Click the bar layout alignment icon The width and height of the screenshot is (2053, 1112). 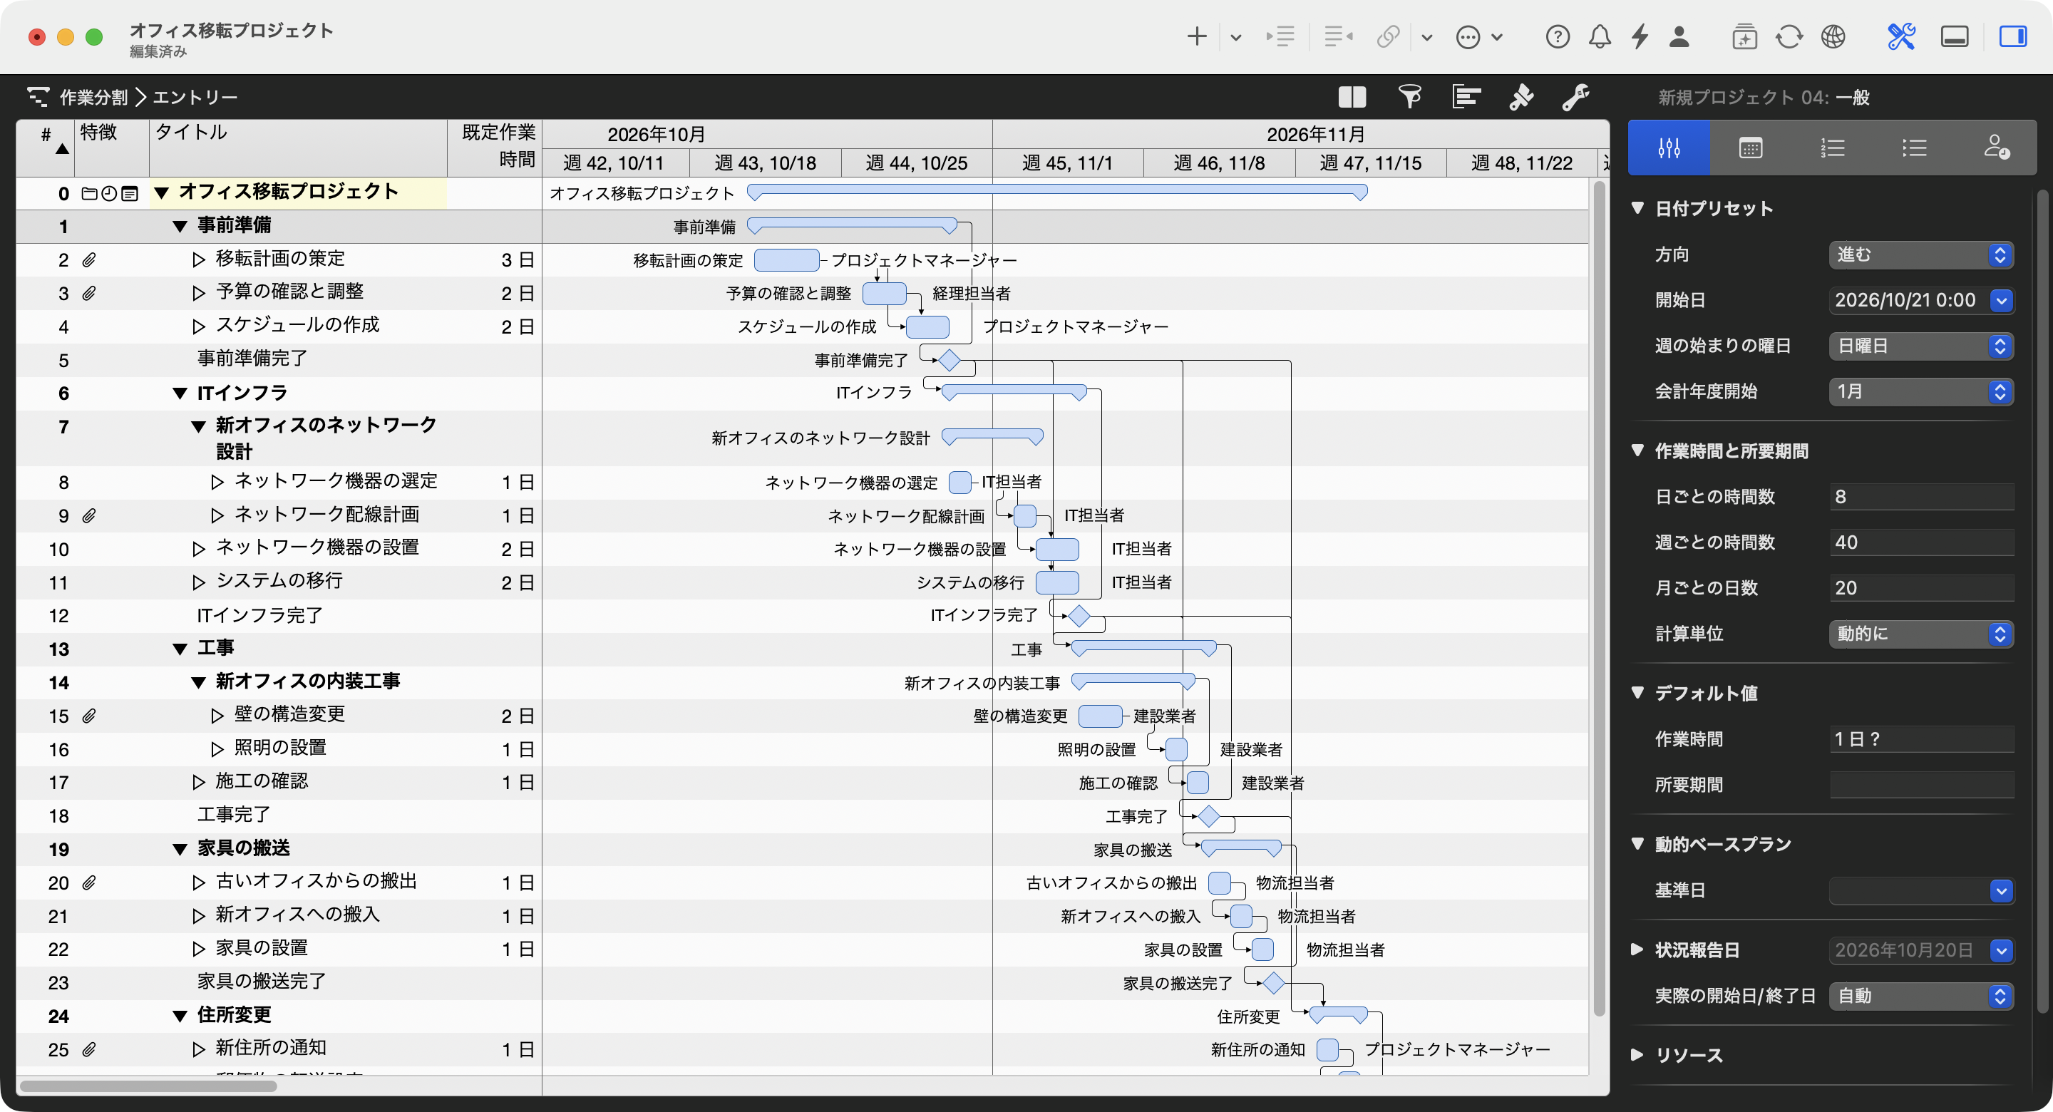(x=1466, y=97)
